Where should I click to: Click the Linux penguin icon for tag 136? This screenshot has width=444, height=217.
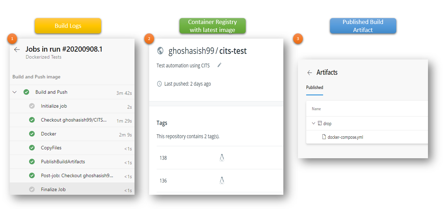(x=222, y=180)
